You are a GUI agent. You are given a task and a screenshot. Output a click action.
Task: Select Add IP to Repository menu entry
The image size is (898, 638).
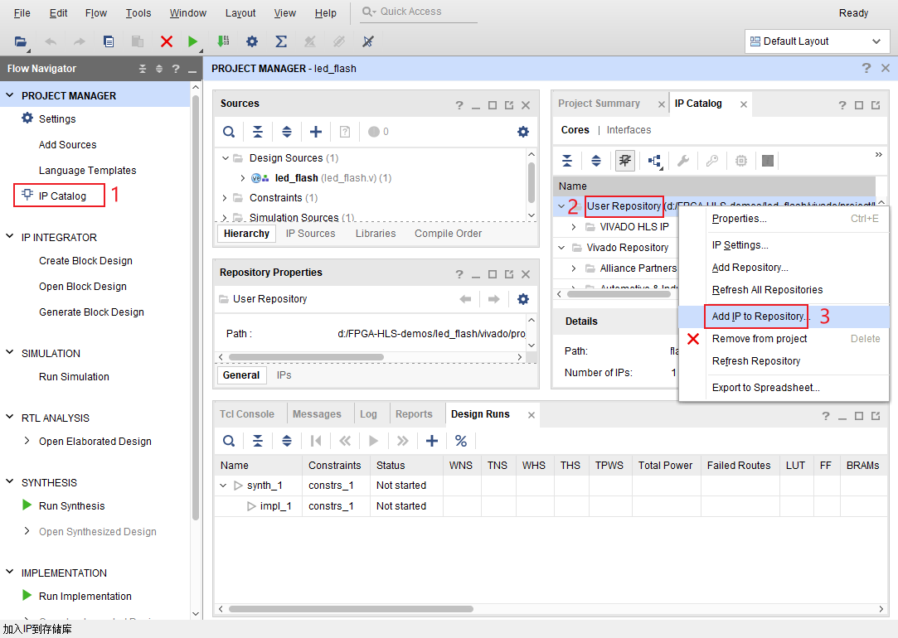(758, 317)
